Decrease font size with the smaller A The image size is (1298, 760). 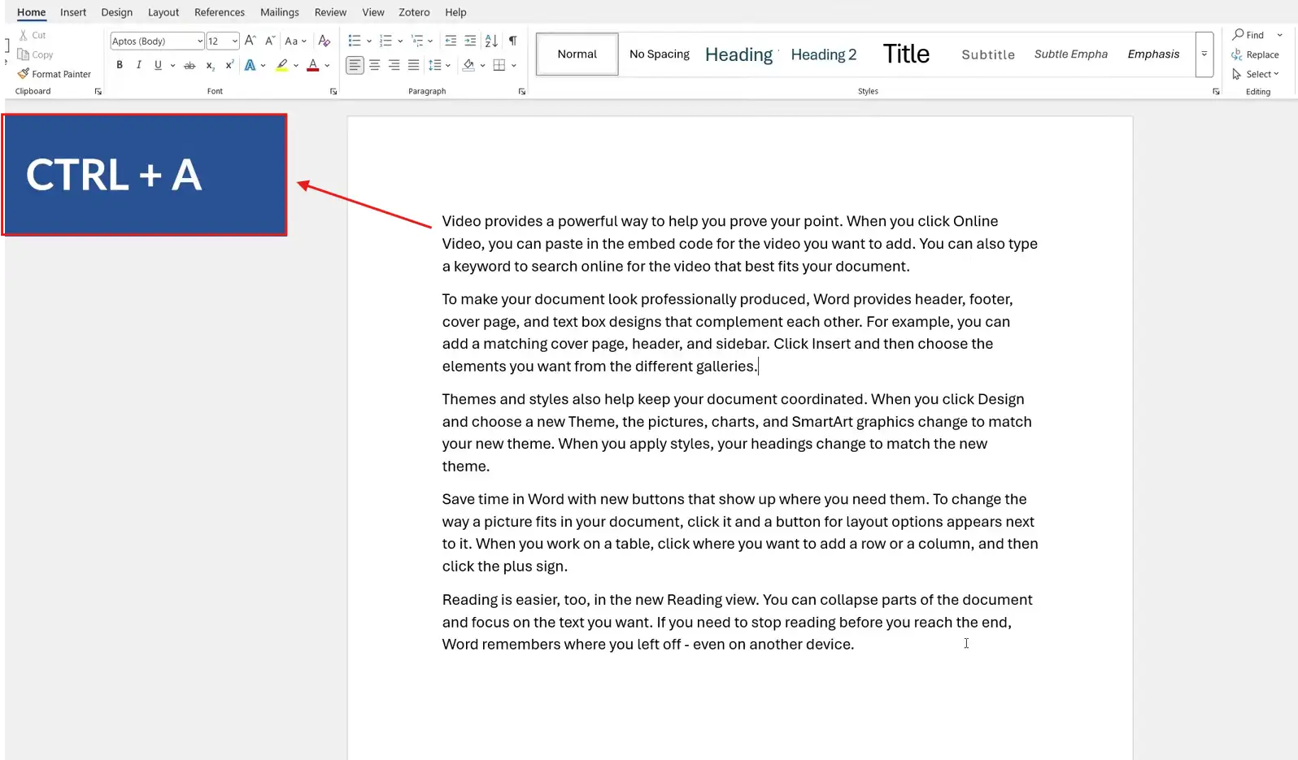coord(270,41)
